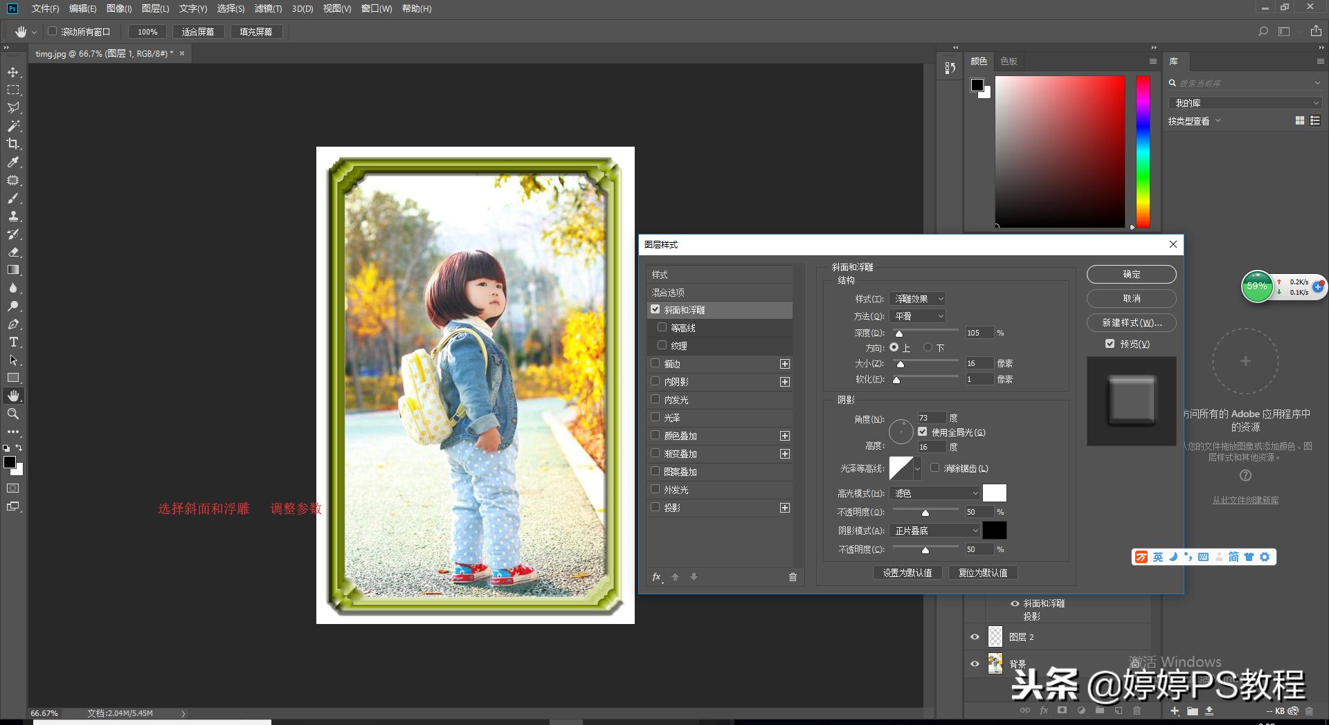Select the Eyedropper tool
Viewport: 1329px width, 725px height.
coord(13,162)
